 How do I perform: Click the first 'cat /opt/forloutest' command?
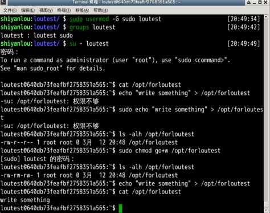tap(150, 85)
